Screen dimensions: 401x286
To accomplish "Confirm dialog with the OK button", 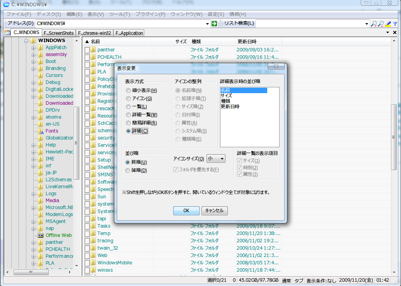I will (186, 211).
